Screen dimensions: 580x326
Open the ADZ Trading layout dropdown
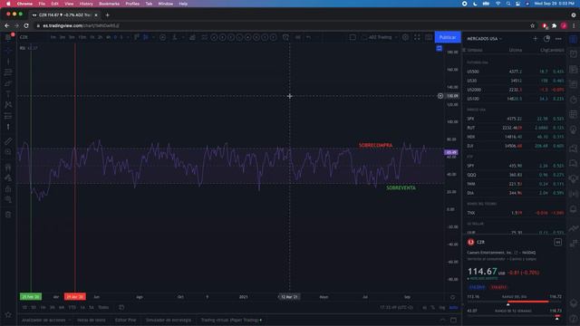pyautogui.click(x=381, y=37)
